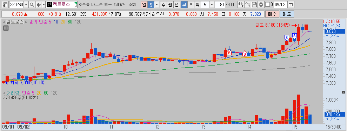Switch to daily chart with 일 button

(x=144, y=5)
